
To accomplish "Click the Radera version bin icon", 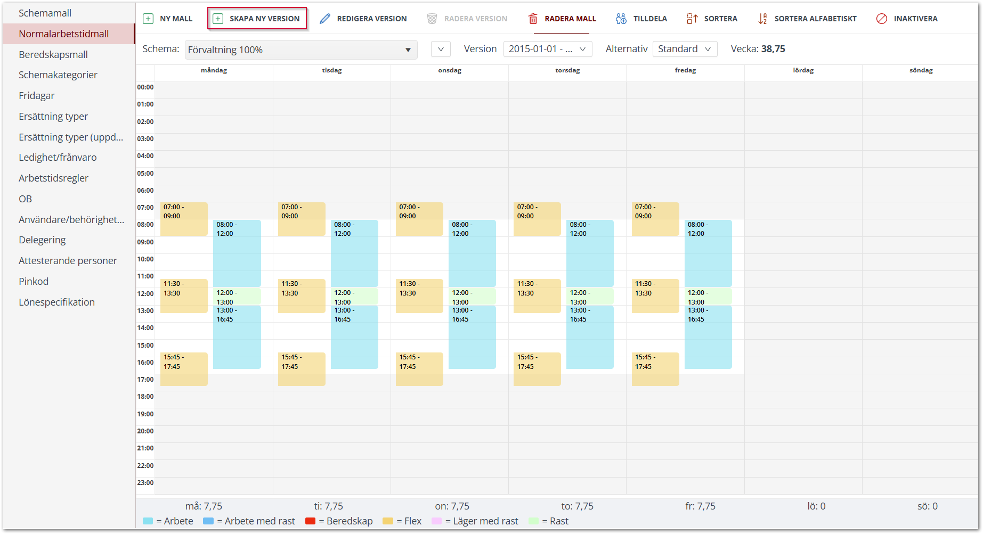I will pyautogui.click(x=432, y=19).
